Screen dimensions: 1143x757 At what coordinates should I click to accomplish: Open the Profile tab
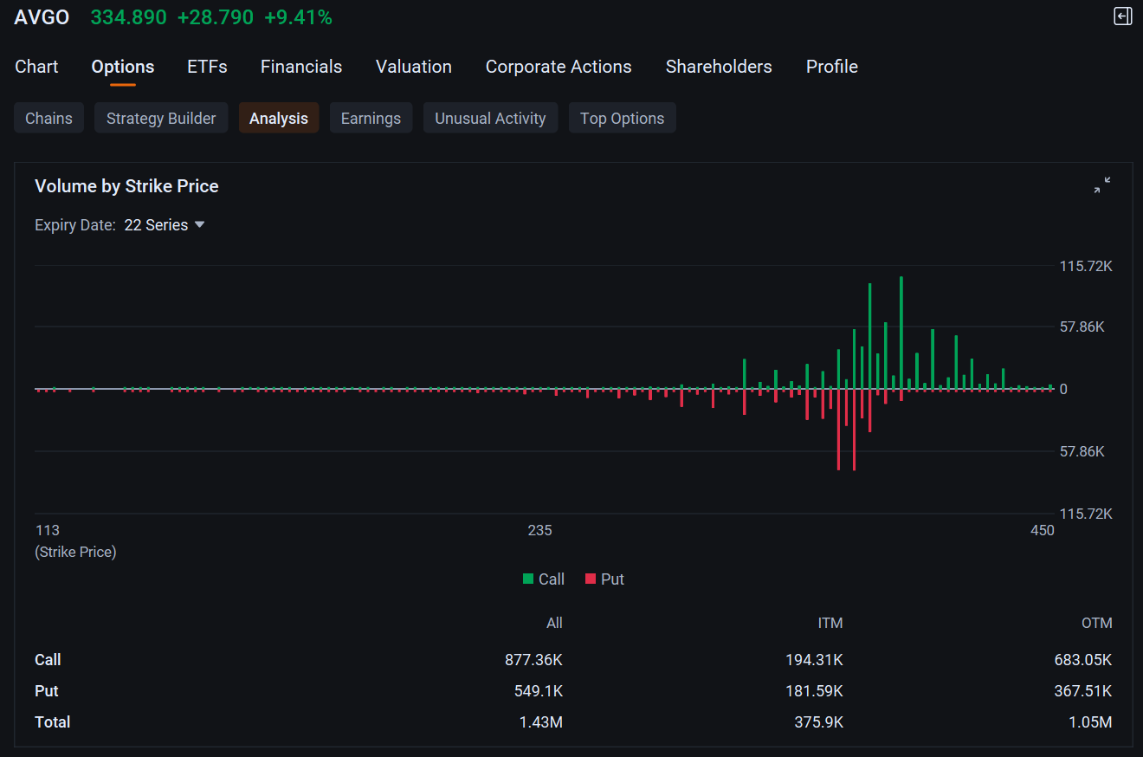[x=832, y=67]
